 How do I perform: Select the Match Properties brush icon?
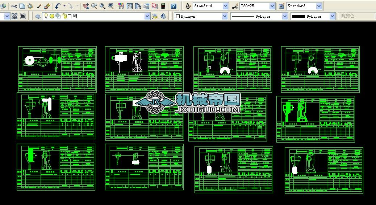39,6
